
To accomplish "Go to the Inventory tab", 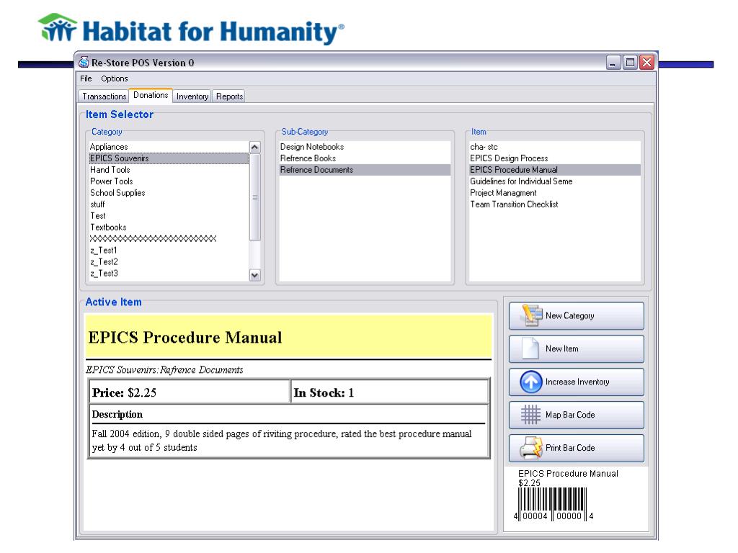I will click(192, 96).
